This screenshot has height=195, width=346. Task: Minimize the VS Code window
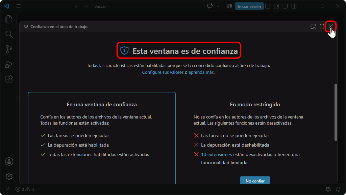coord(307,6)
